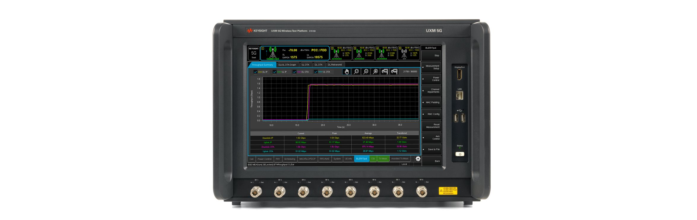Toggle the UL IP trace checkbox
The width and height of the screenshot is (697, 220).
click(274, 72)
